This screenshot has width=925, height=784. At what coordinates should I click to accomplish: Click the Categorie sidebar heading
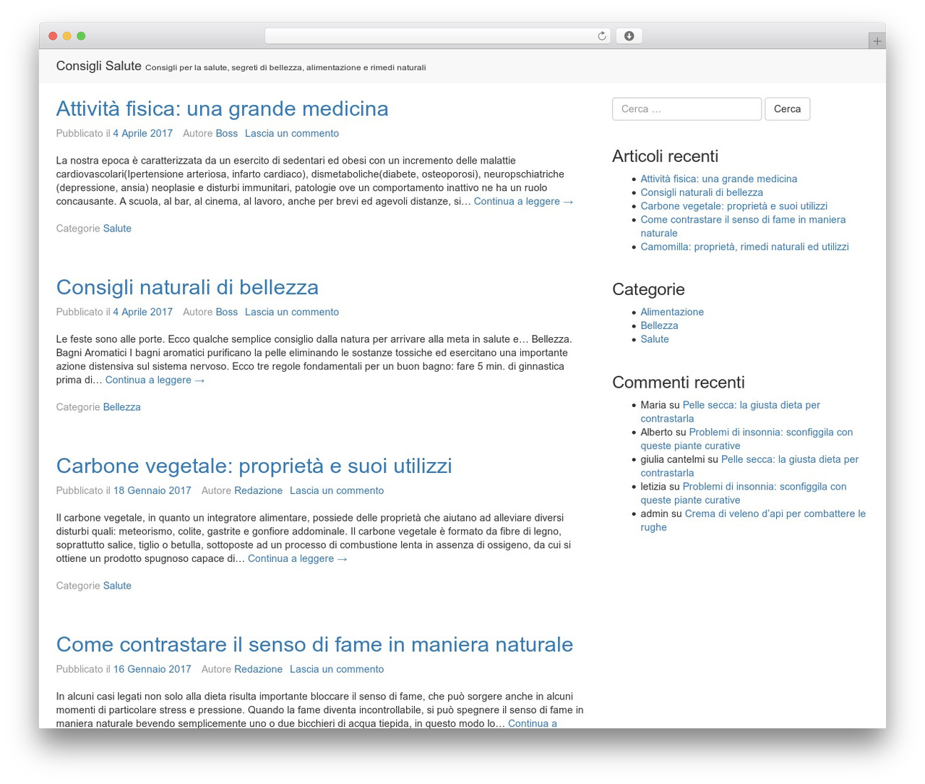coord(648,289)
